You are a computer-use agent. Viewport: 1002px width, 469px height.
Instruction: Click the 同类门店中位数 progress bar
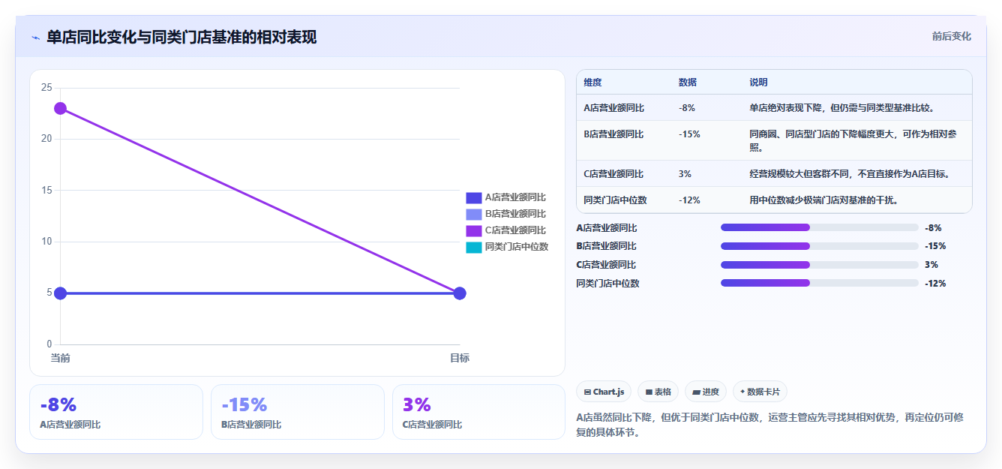pos(819,283)
